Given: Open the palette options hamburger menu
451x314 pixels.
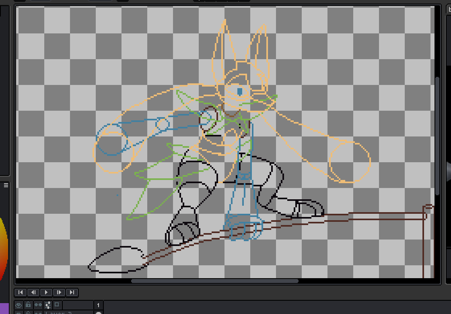Looking at the screenshot, I should click(6, 185).
